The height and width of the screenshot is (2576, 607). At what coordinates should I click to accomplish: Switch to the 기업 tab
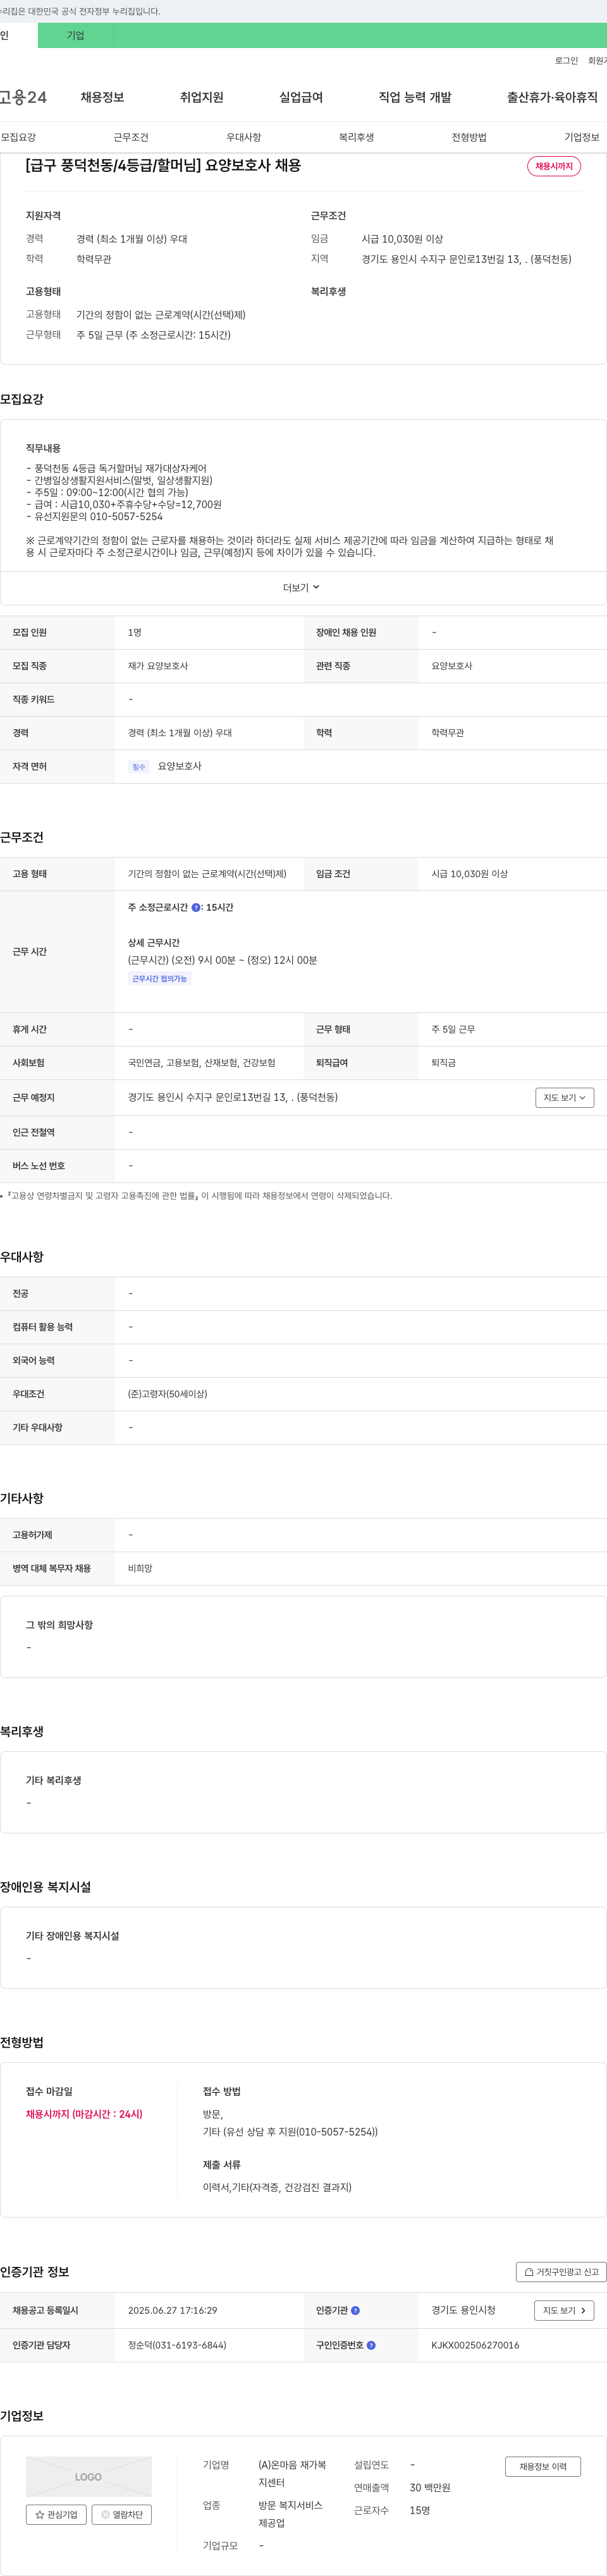point(76,35)
